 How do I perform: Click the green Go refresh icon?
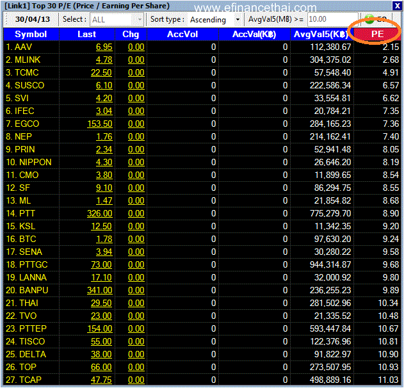click(x=369, y=20)
